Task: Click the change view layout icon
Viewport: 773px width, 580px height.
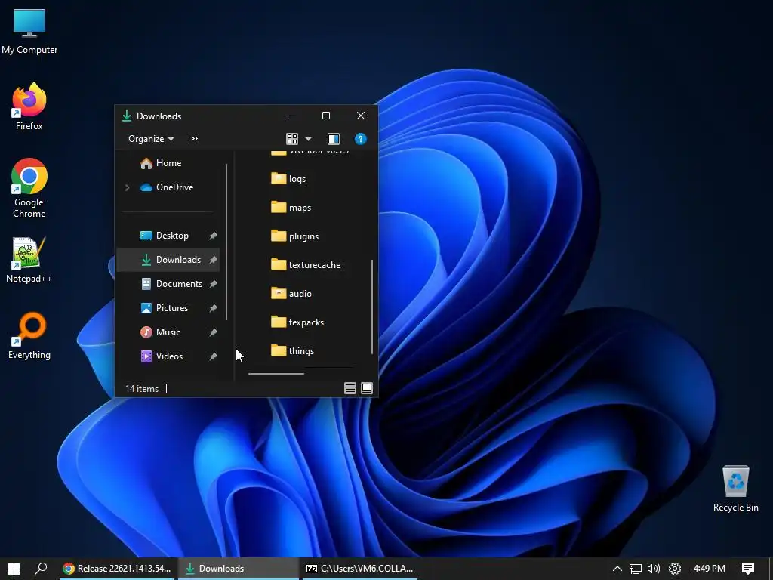Action: pos(292,139)
